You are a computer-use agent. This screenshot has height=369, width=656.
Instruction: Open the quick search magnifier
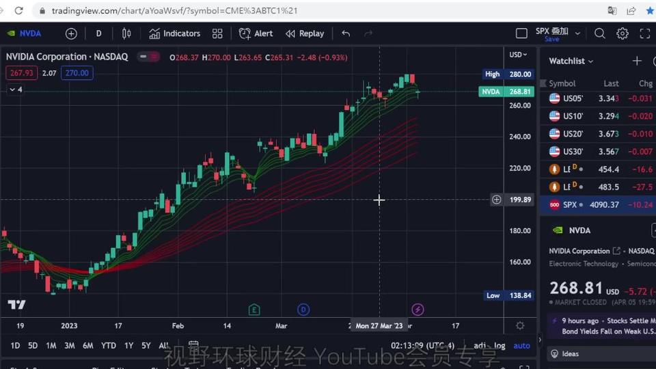[599, 33]
